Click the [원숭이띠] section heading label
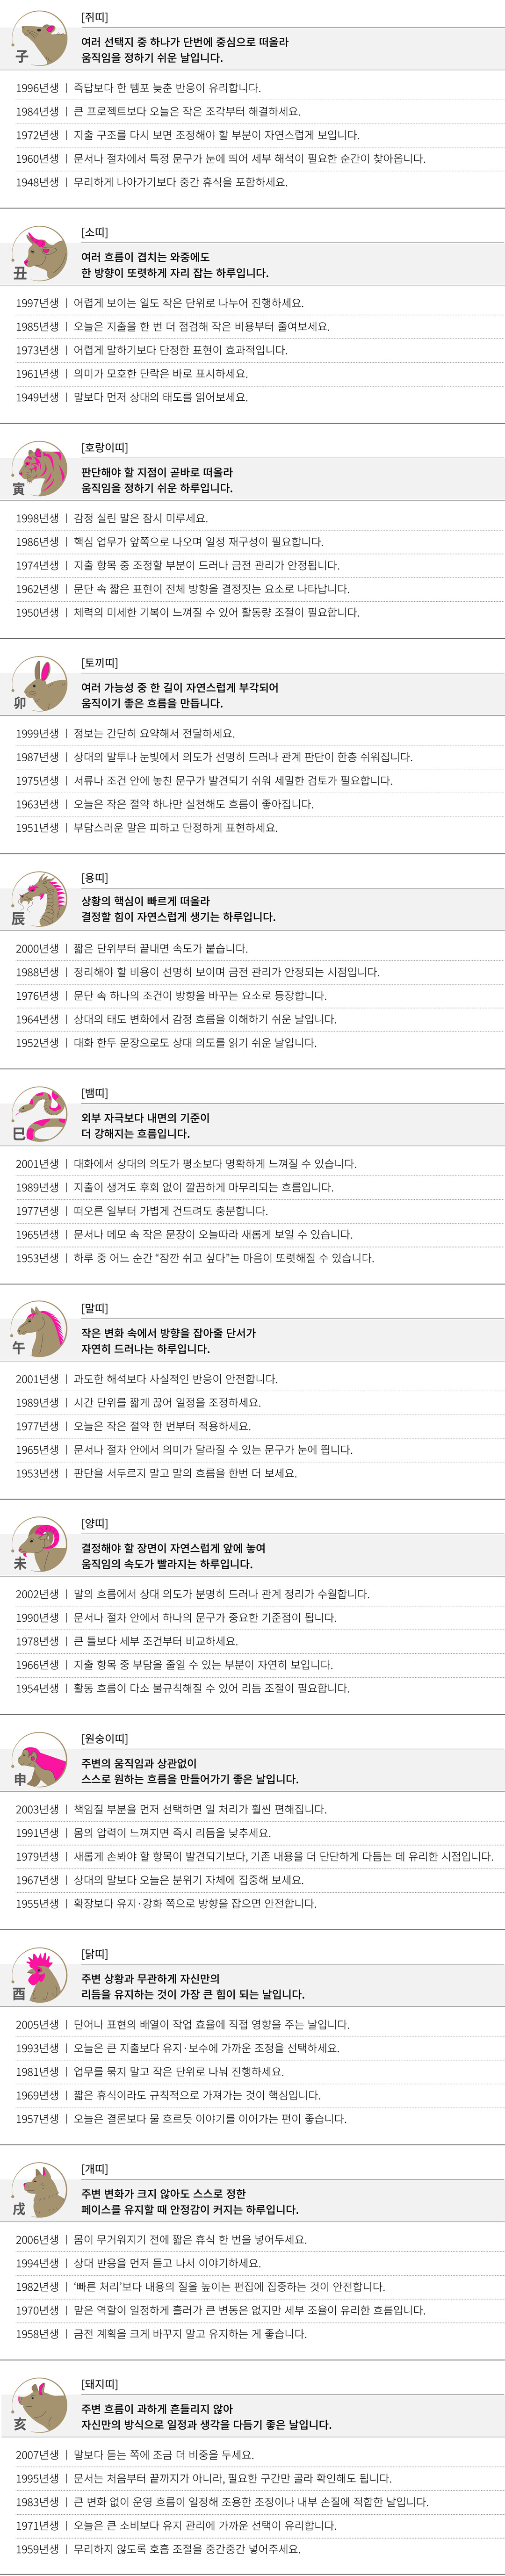 tap(104, 1738)
